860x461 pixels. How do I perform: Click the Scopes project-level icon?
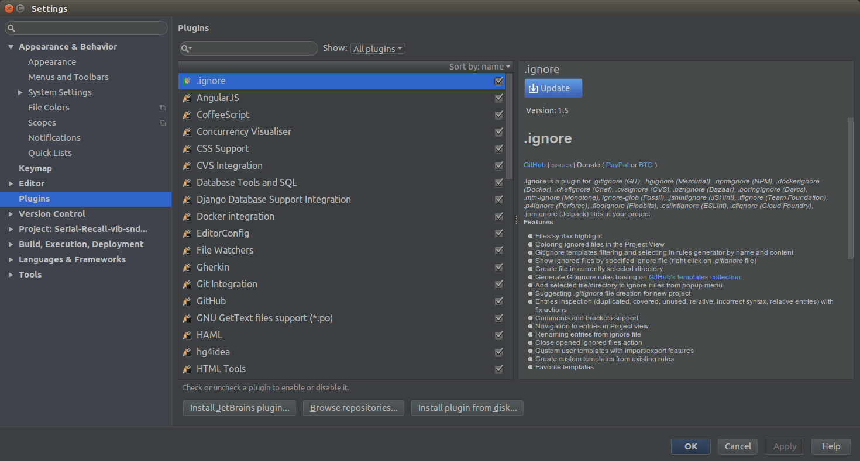point(163,123)
